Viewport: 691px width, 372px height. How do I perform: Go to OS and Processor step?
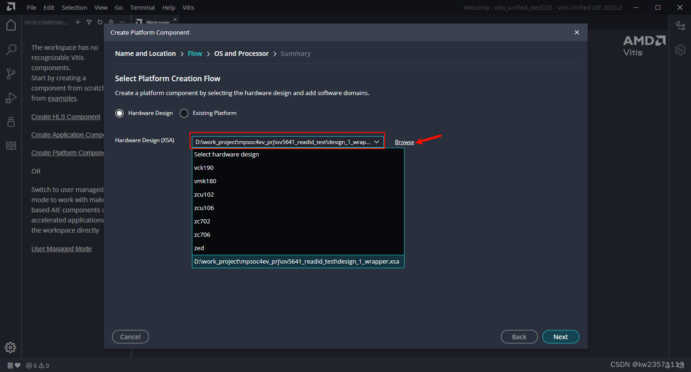click(x=241, y=54)
